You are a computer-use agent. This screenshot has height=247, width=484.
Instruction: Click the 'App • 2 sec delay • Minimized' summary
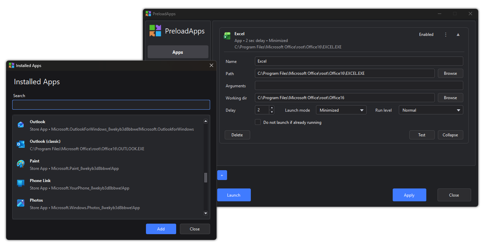(261, 41)
